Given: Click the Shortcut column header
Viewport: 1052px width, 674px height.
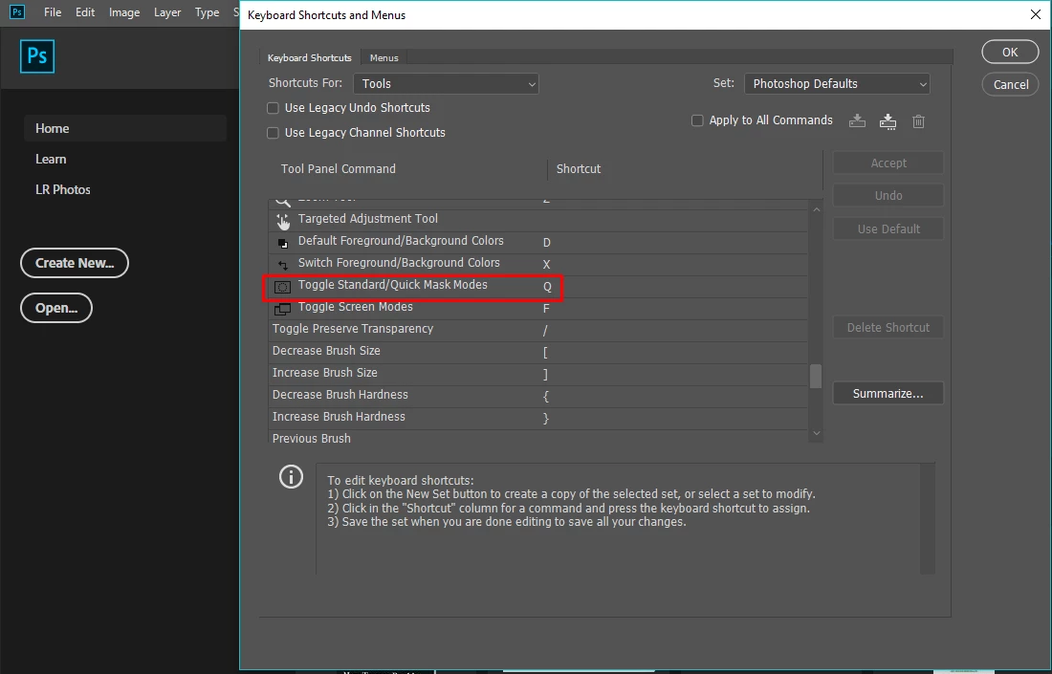Looking at the screenshot, I should 579,169.
